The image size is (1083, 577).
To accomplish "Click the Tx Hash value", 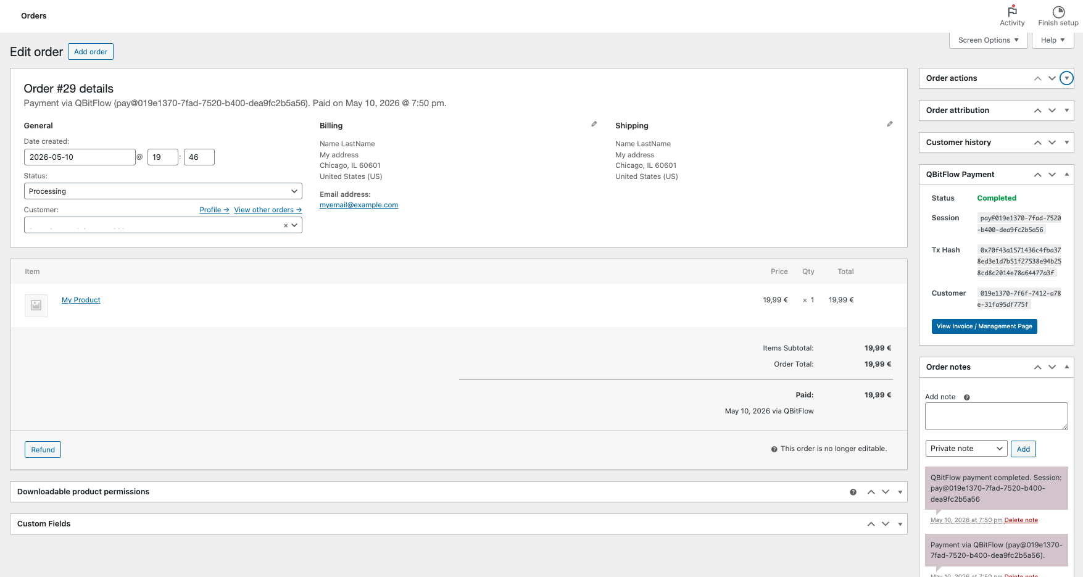I will (1019, 262).
